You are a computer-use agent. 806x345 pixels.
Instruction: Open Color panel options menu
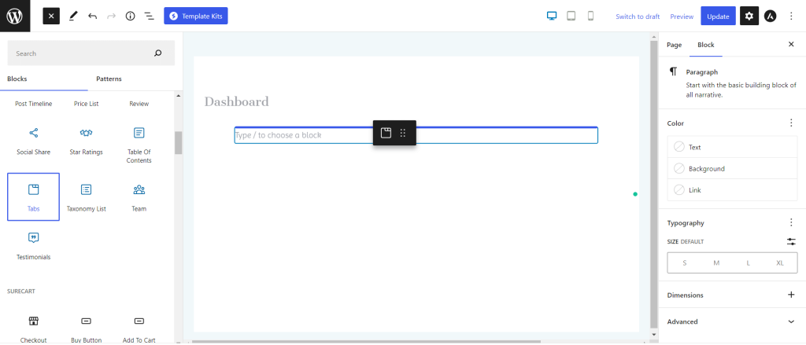click(x=791, y=123)
